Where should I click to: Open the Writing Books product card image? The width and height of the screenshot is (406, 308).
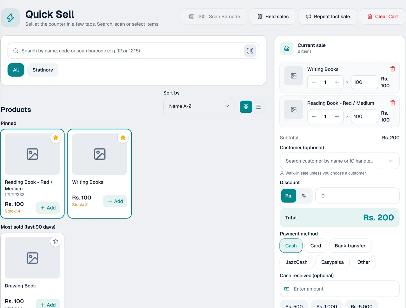(x=100, y=154)
